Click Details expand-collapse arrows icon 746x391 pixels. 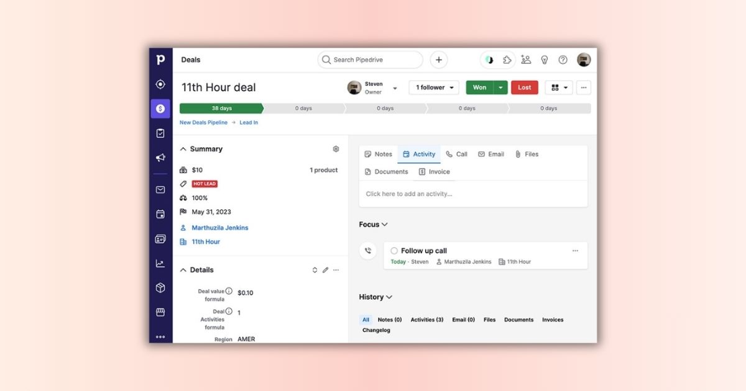pos(315,270)
